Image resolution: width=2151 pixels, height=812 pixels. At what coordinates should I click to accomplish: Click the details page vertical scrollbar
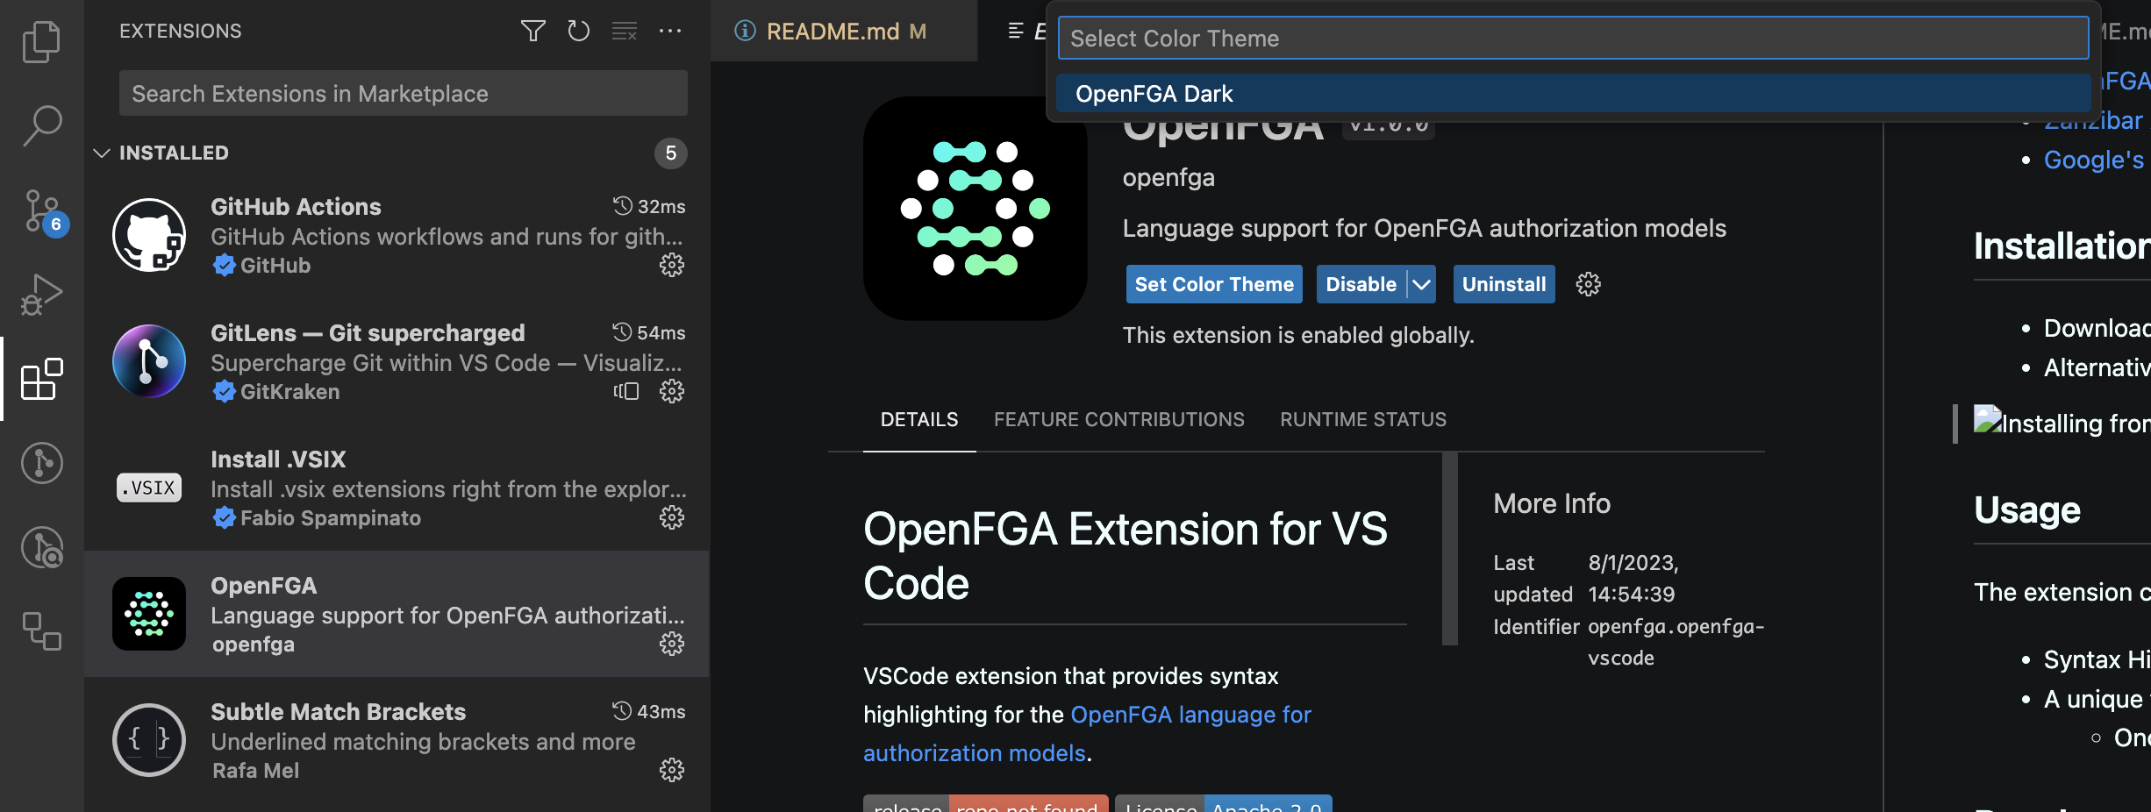point(1450,549)
